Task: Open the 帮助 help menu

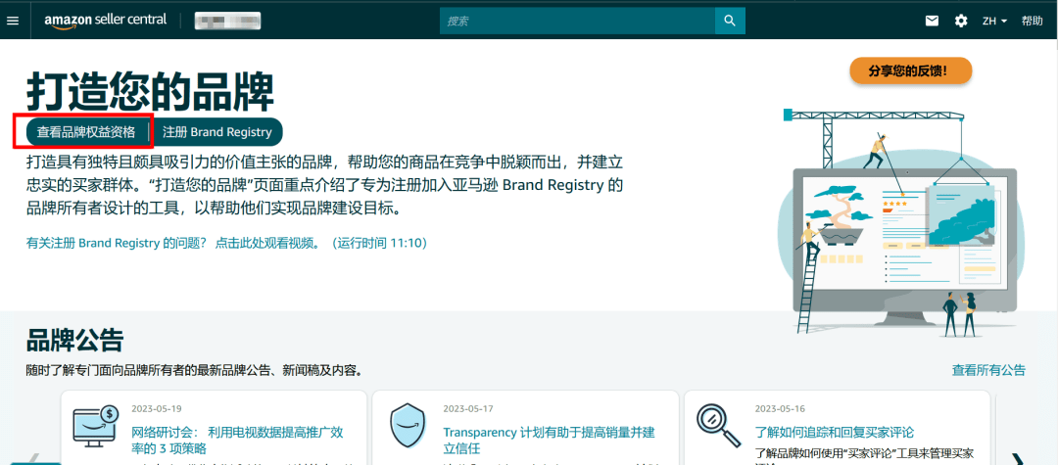Action: (x=1033, y=21)
